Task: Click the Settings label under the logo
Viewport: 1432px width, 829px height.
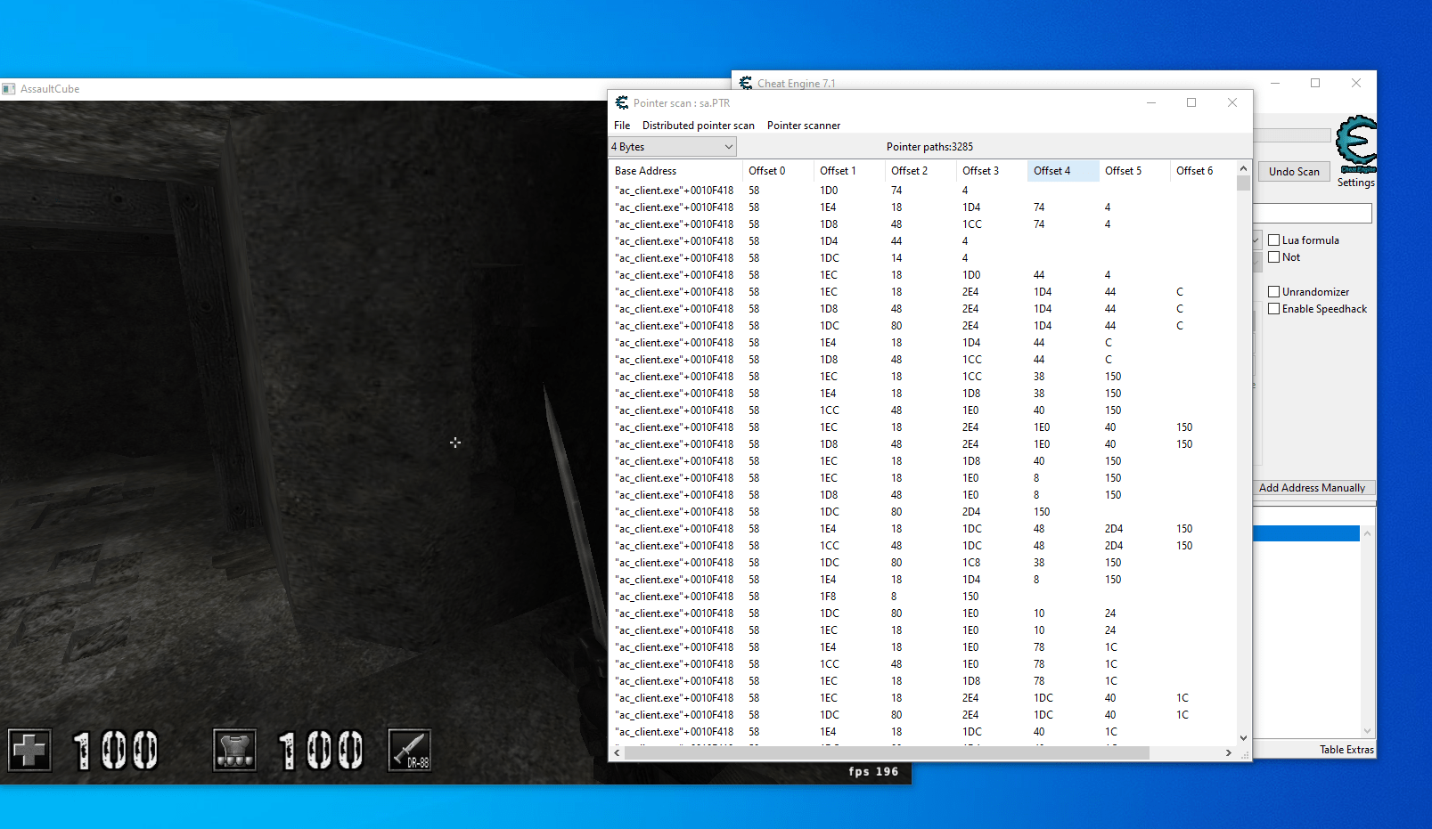Action: [1355, 183]
